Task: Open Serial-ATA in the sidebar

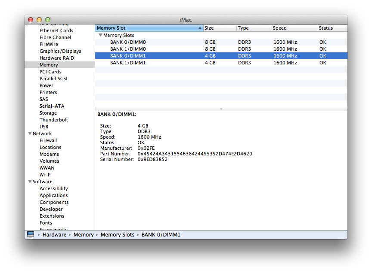Action: tap(52, 106)
